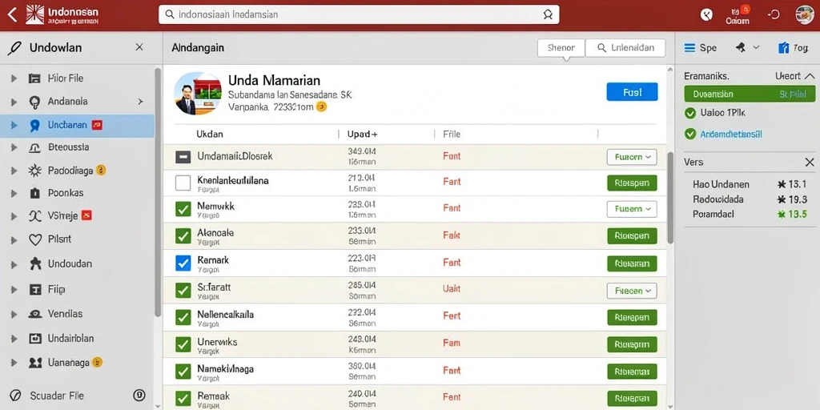Click the back arrow in the header
The width and height of the screenshot is (820, 410).
(x=12, y=14)
